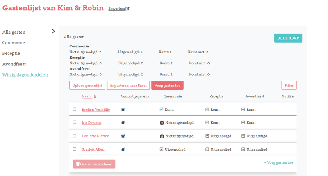Screen dimensions: 328x176
Task: Click Iris Decreus ceremony not-invited status icon
Action: click(x=162, y=123)
